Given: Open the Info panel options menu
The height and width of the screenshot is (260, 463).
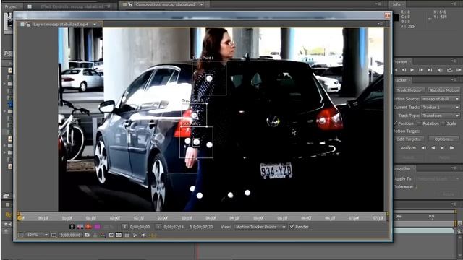Looking at the screenshot, I should click(x=454, y=4).
